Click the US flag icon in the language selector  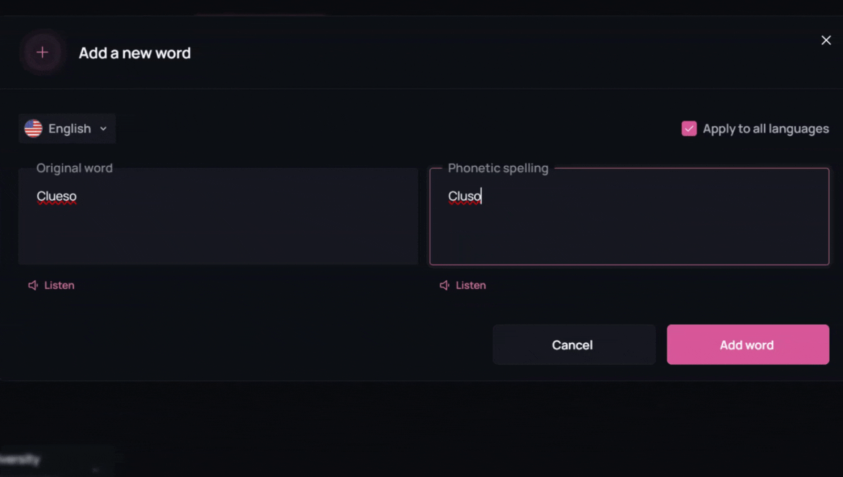pos(33,128)
